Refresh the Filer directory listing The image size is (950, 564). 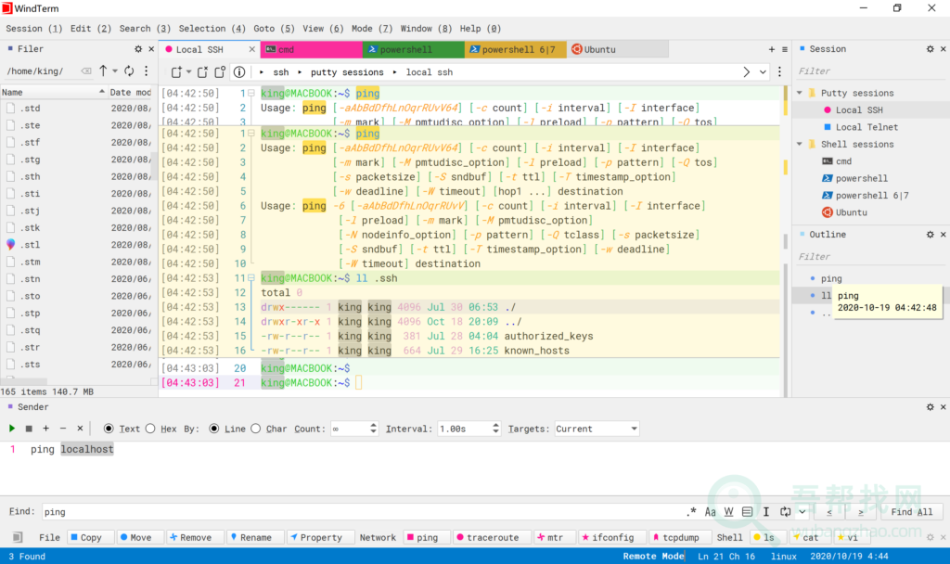tap(129, 70)
